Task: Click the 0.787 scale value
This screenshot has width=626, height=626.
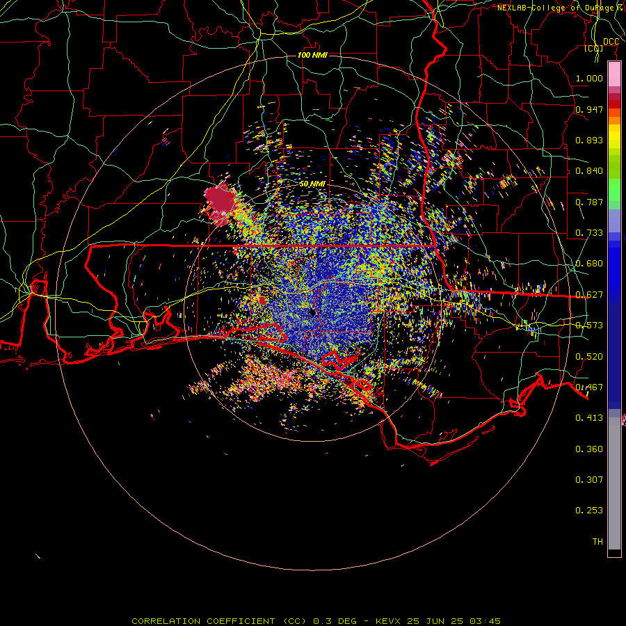Action: (x=589, y=202)
